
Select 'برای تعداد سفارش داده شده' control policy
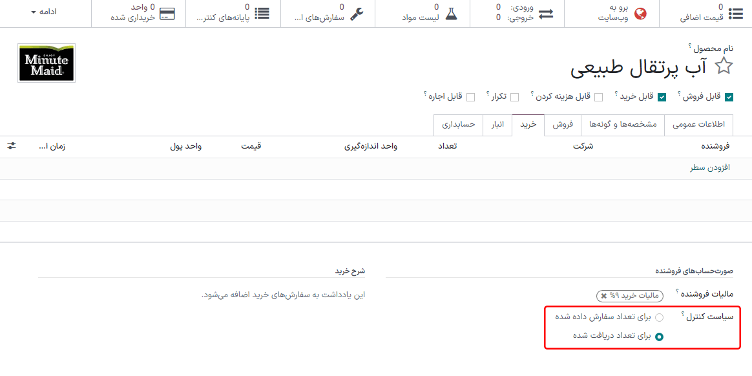[x=659, y=317]
